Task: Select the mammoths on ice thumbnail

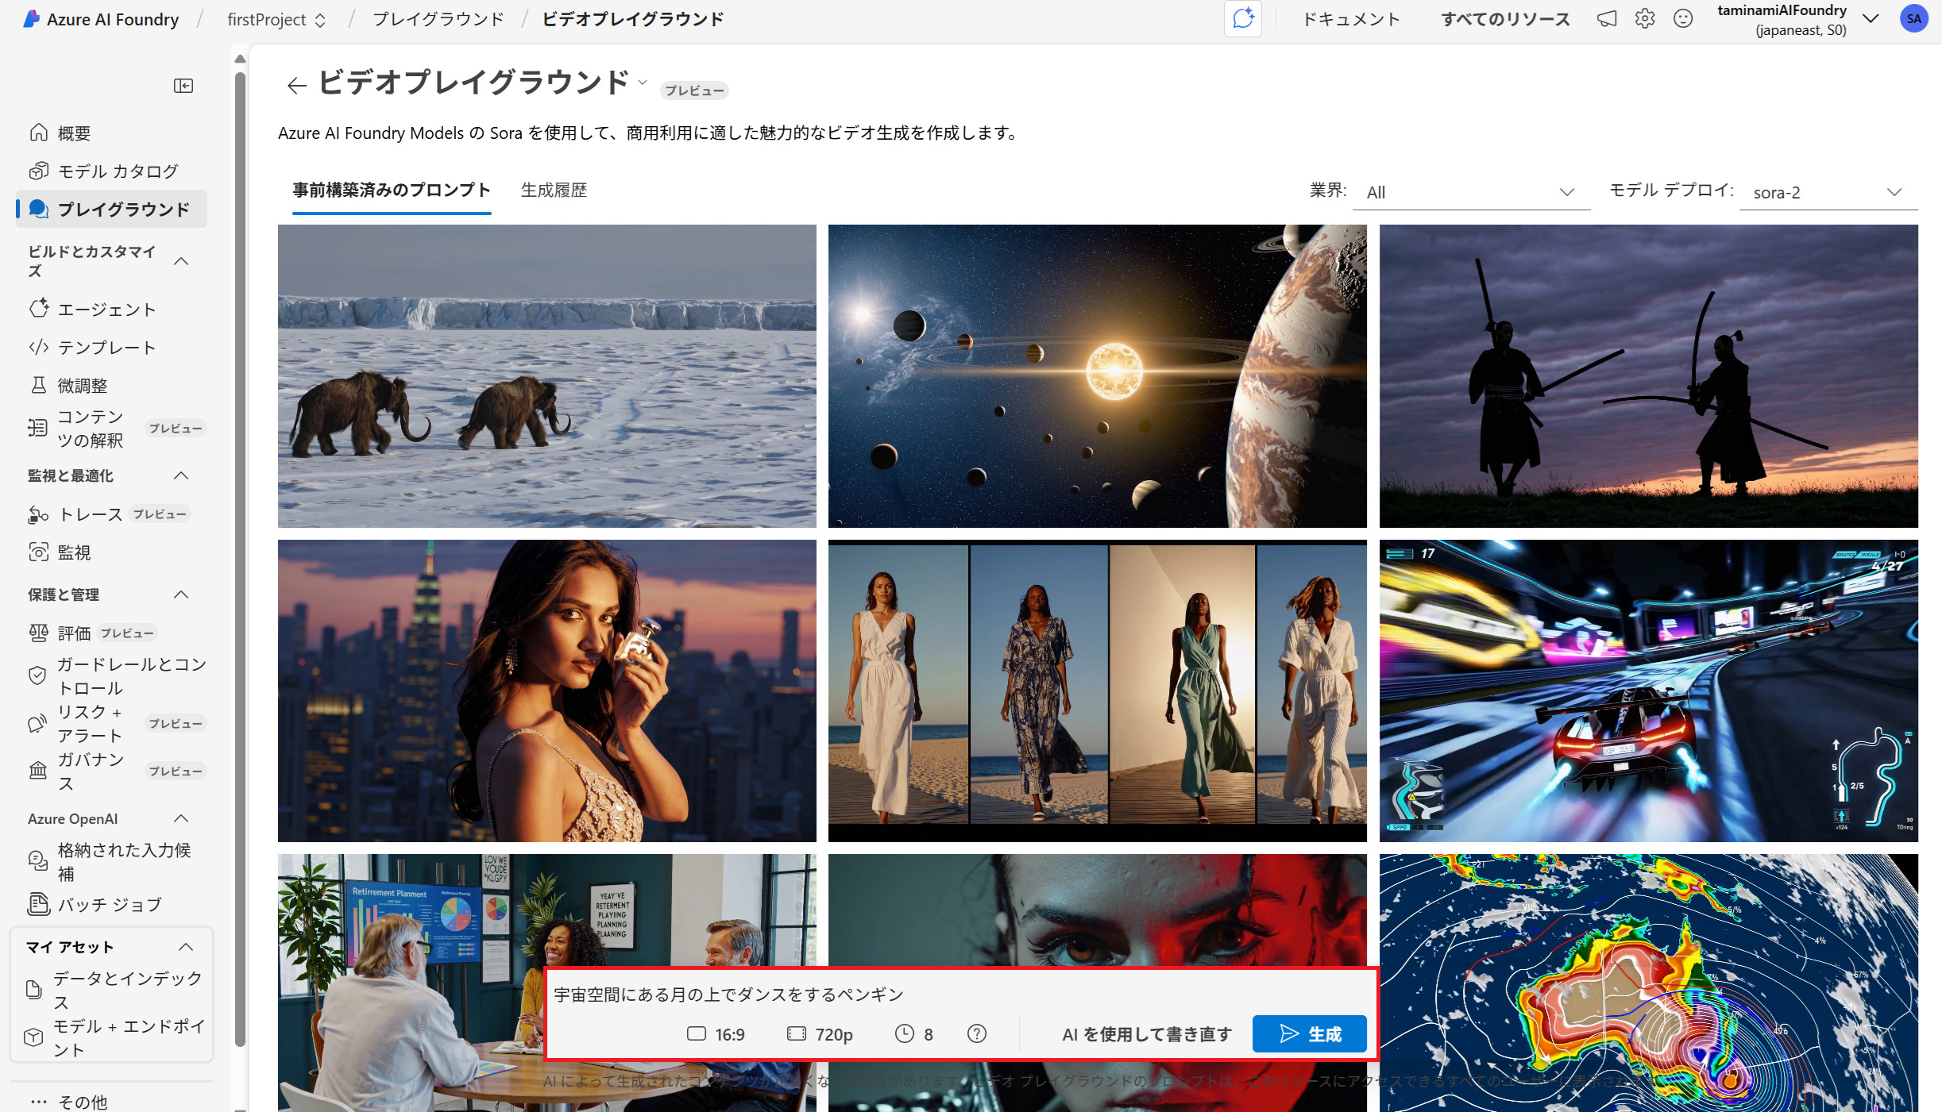Action: (546, 375)
